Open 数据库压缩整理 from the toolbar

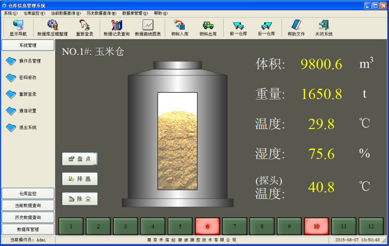(x=53, y=27)
